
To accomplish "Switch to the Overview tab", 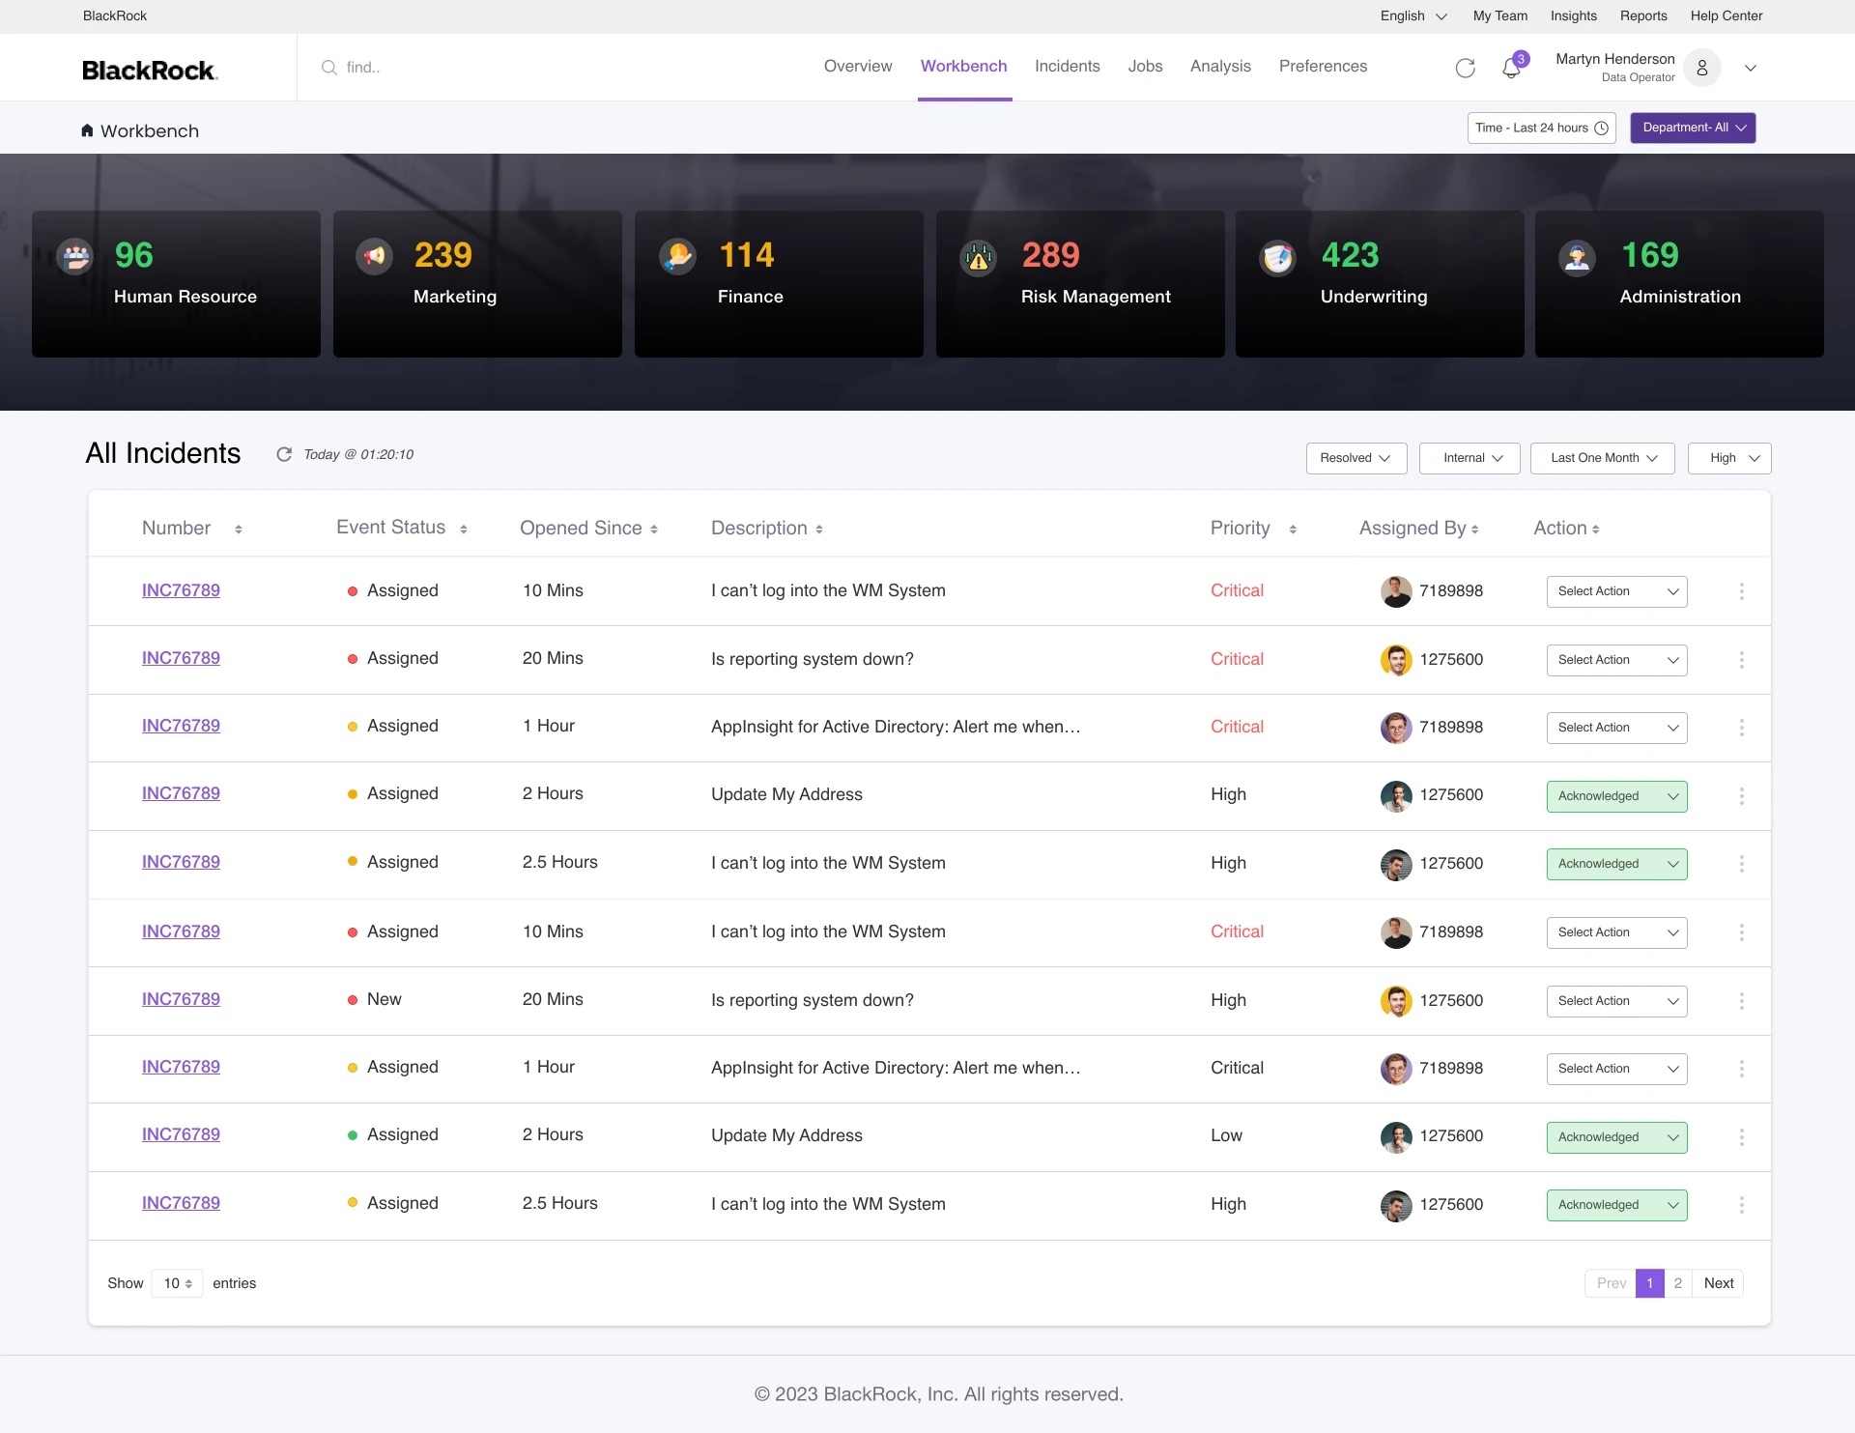I will coord(858,66).
